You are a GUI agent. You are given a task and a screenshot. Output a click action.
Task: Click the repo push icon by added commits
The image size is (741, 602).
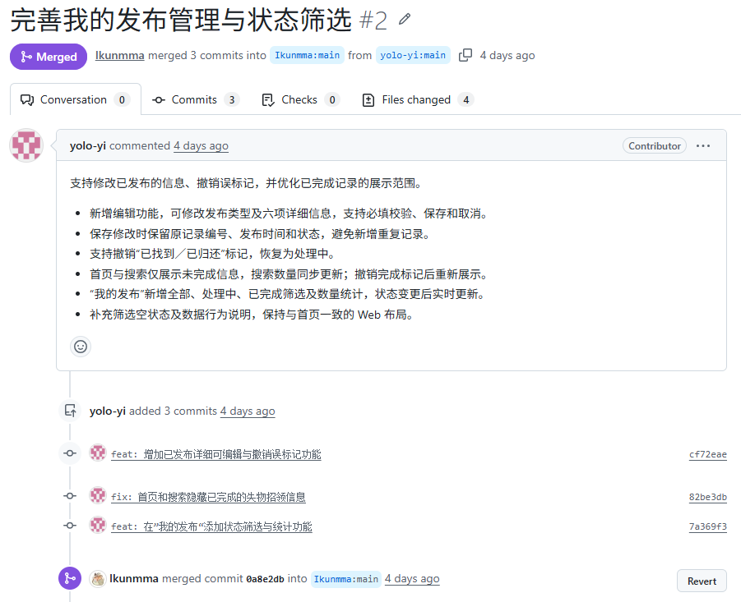click(x=70, y=411)
